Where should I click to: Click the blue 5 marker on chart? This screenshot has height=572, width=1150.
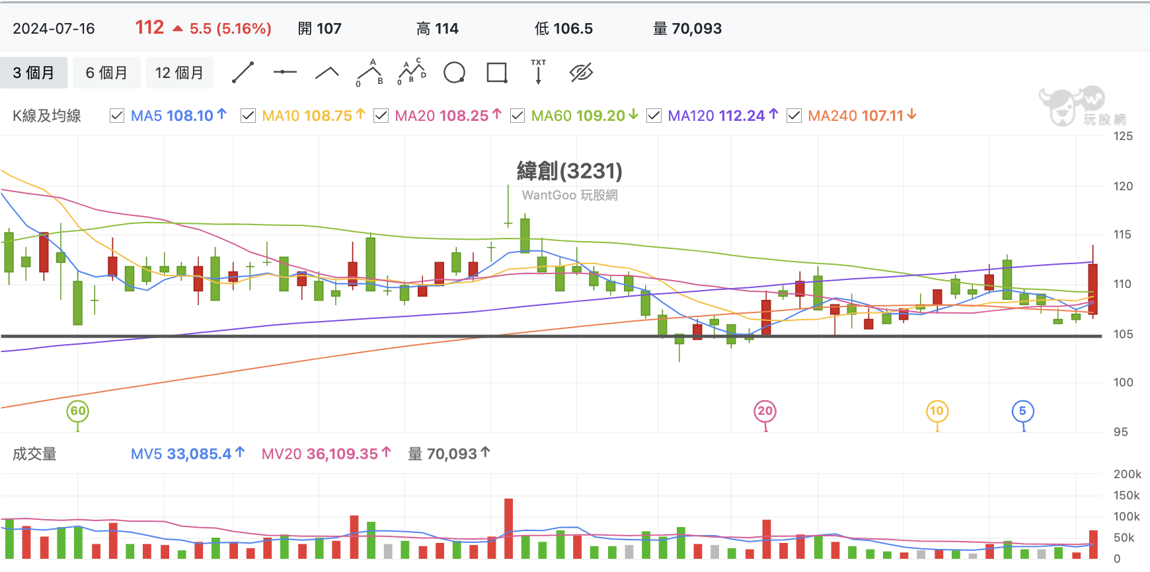point(1023,411)
